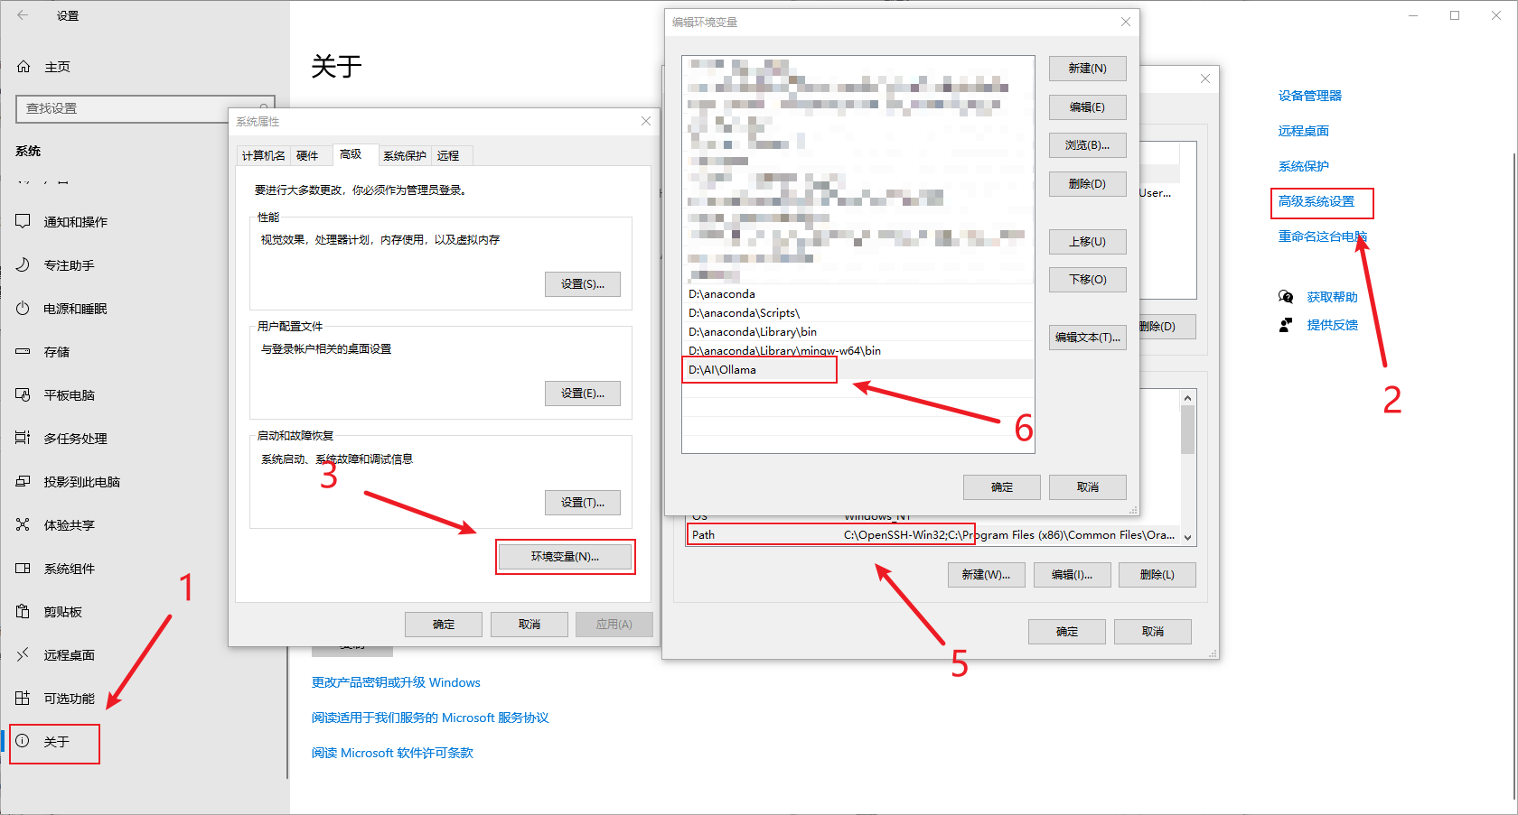Image resolution: width=1518 pixels, height=815 pixels.
Task: Click the 环境变量(N)... button
Action: click(x=565, y=557)
